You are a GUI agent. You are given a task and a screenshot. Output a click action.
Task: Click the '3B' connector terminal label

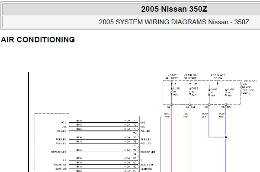pos(223,107)
